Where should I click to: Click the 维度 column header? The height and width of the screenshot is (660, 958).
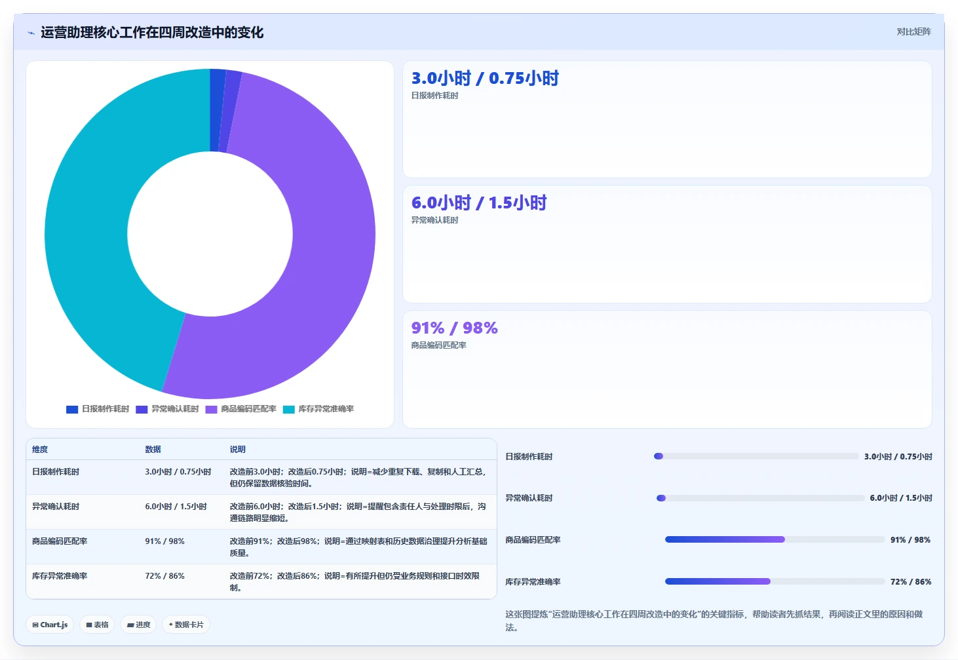tap(40, 450)
